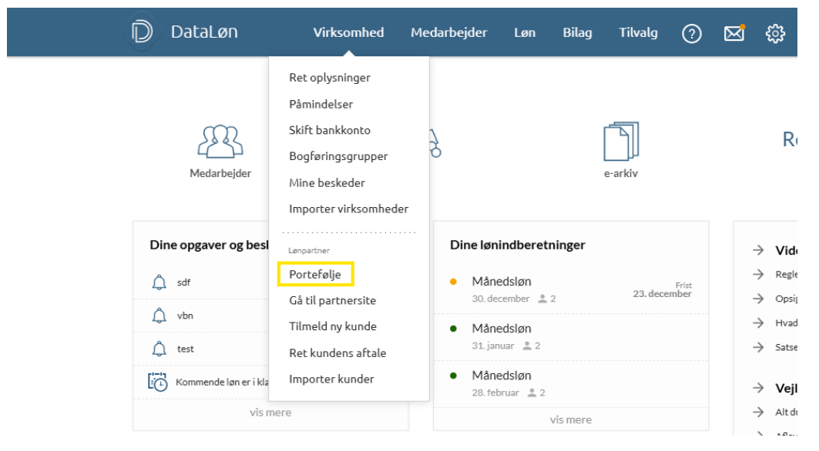Click the DataLøn logo icon
Screen dimensions: 819x451
(x=143, y=32)
